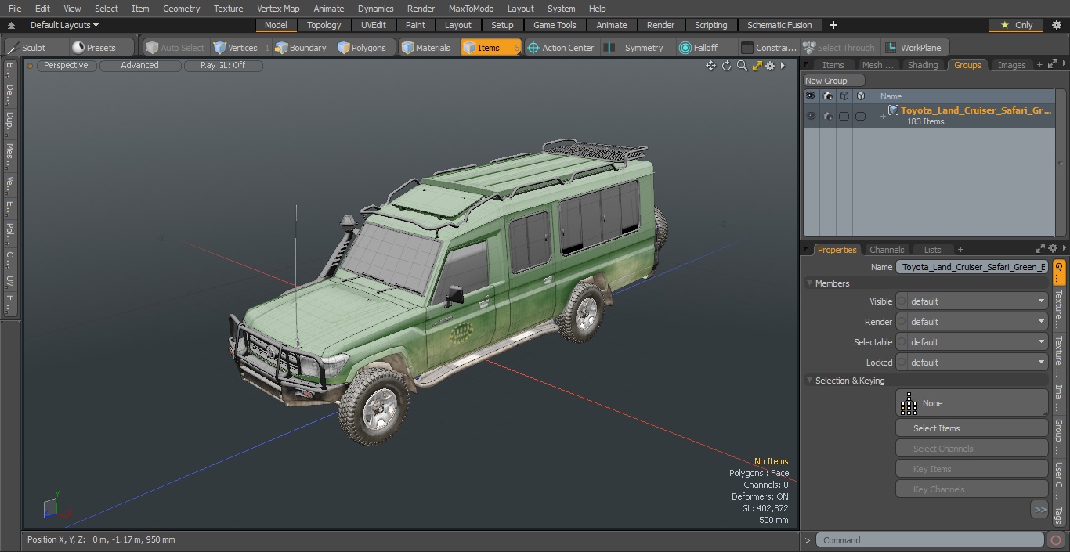Screen dimensions: 1070x552
Task: Toggle Auto Select option
Action: (x=175, y=48)
